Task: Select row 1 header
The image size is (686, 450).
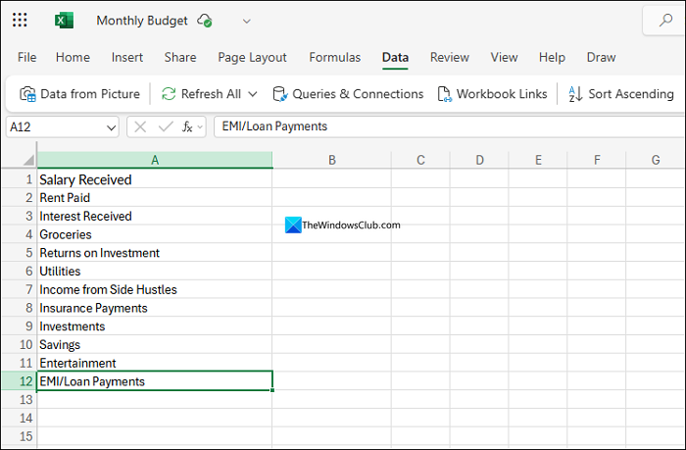Action: (20, 179)
